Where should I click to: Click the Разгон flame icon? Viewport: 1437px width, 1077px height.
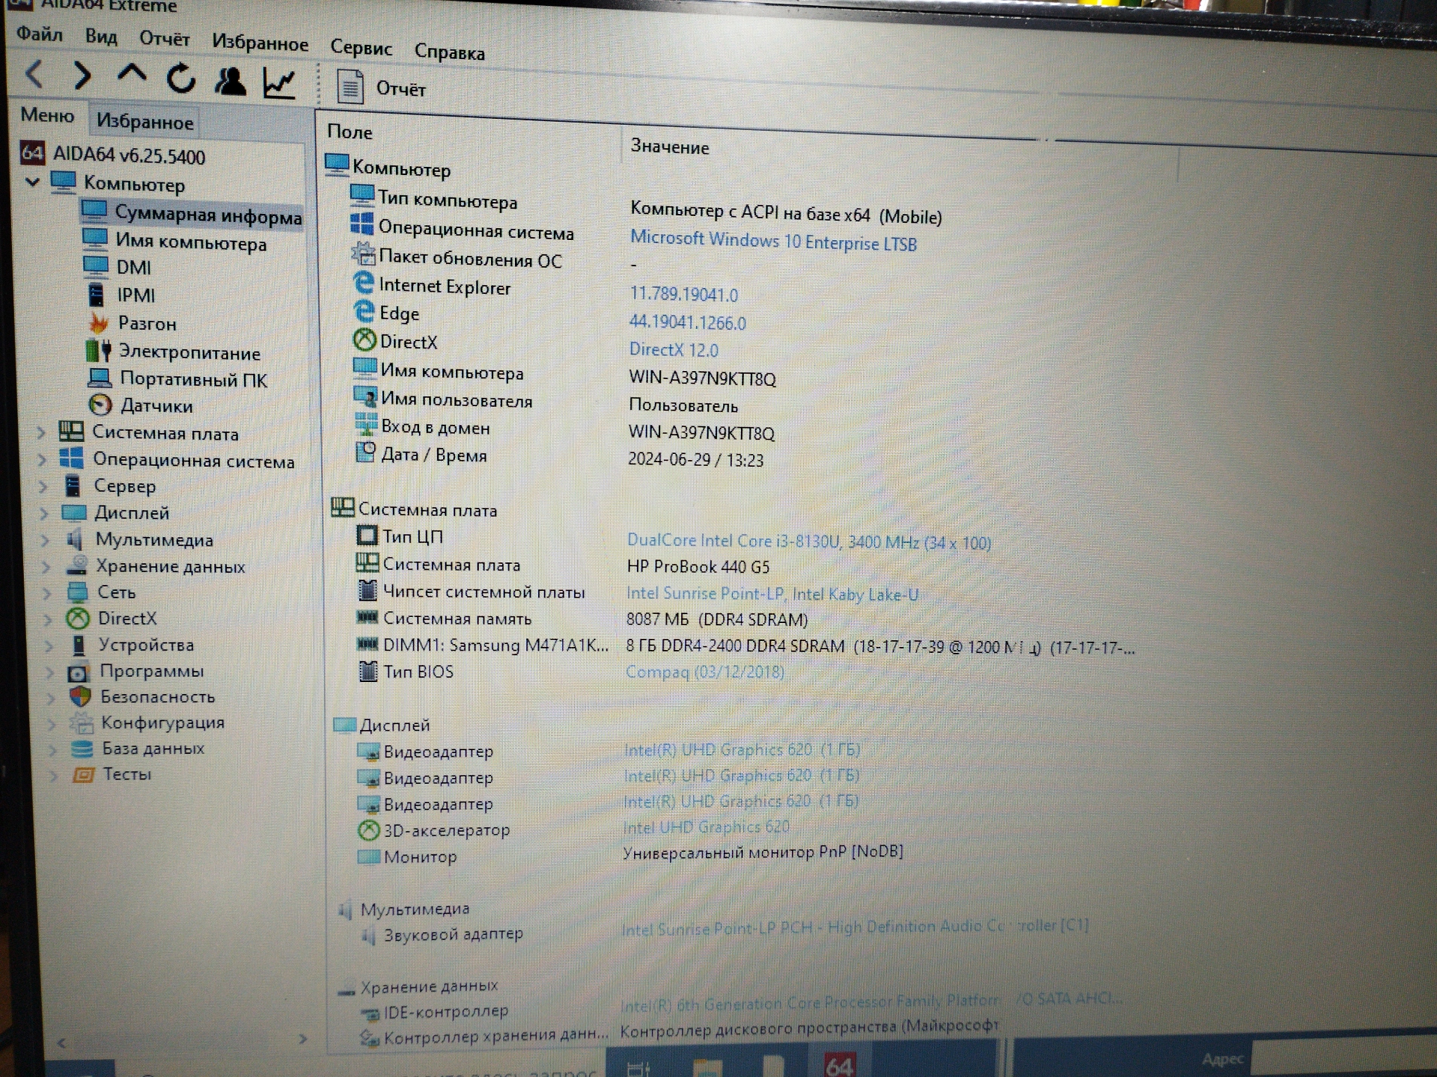point(98,323)
